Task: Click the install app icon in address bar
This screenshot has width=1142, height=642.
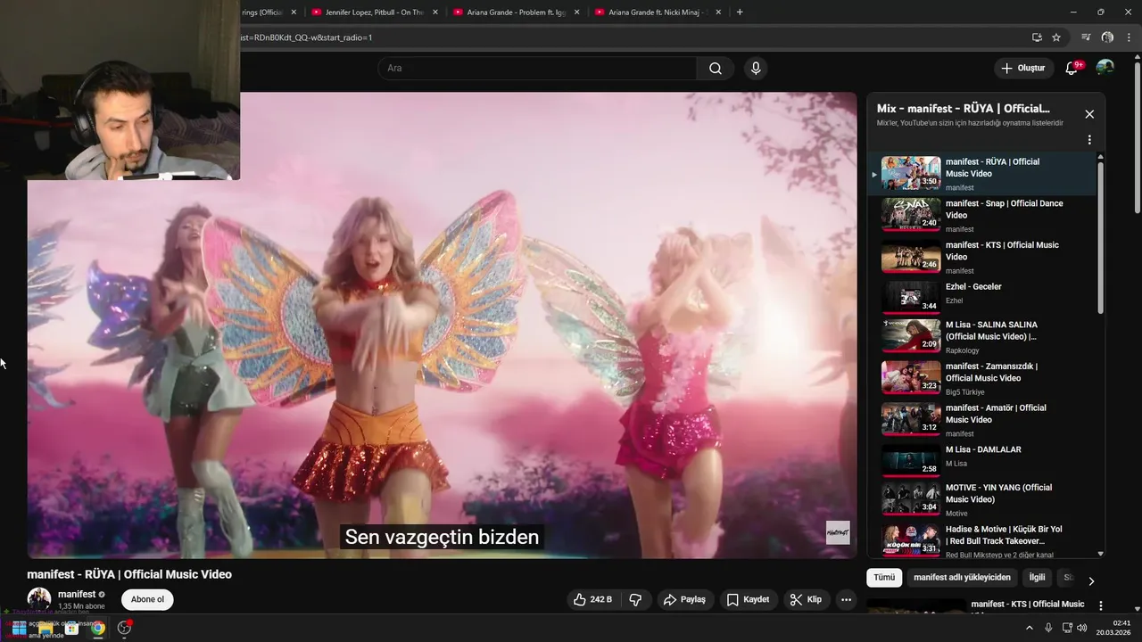Action: click(1037, 37)
